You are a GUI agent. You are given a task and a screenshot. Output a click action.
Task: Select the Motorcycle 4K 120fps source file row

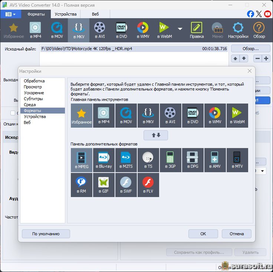134,49
